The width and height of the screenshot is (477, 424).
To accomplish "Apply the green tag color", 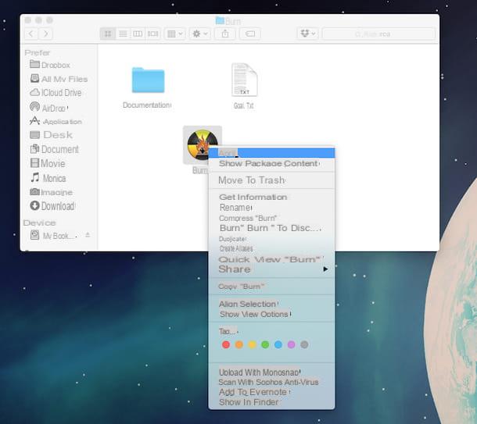I will click(265, 344).
